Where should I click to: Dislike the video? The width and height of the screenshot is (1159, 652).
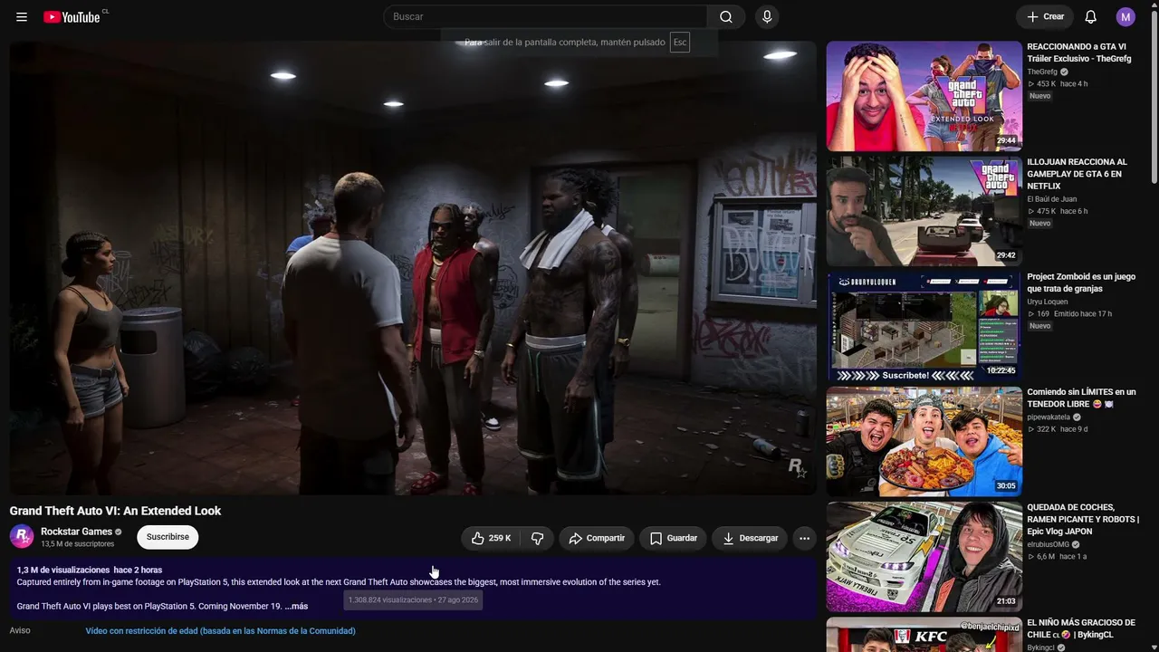click(x=537, y=538)
